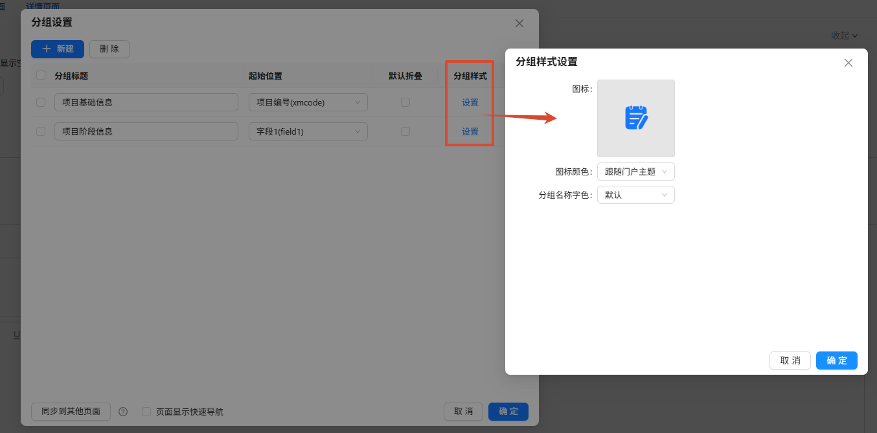
Task: Click 设置 link for 项目阶段信息 row
Action: click(470, 131)
